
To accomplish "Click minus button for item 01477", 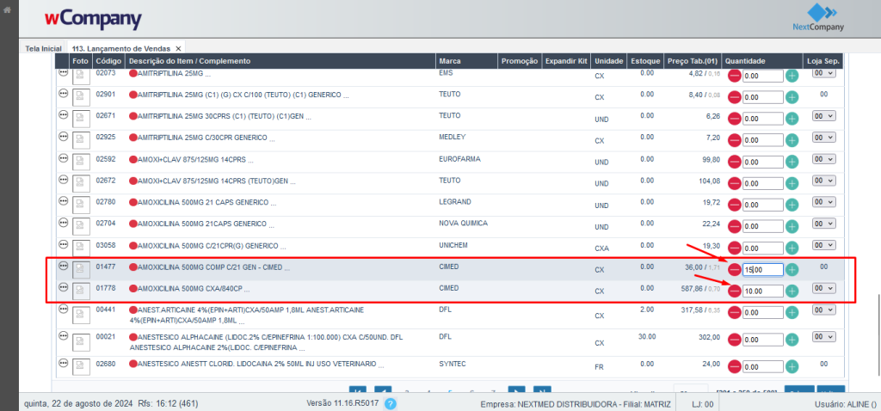I will click(x=735, y=269).
